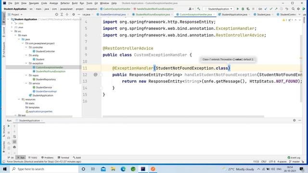308x173 pixels.
Task: Click the editor horizontal scrollbar
Action: [x=183, y=116]
